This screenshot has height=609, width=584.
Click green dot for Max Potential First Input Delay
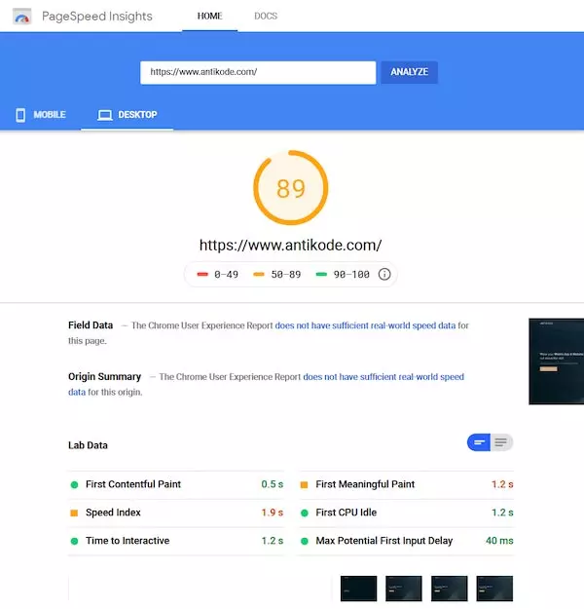click(x=305, y=541)
